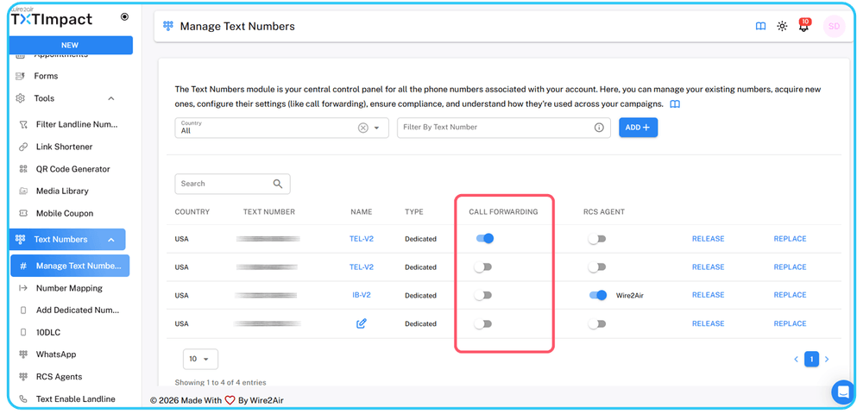The height and width of the screenshot is (414, 863).
Task: Open Number Mapping in the sidebar
Action: coord(69,288)
